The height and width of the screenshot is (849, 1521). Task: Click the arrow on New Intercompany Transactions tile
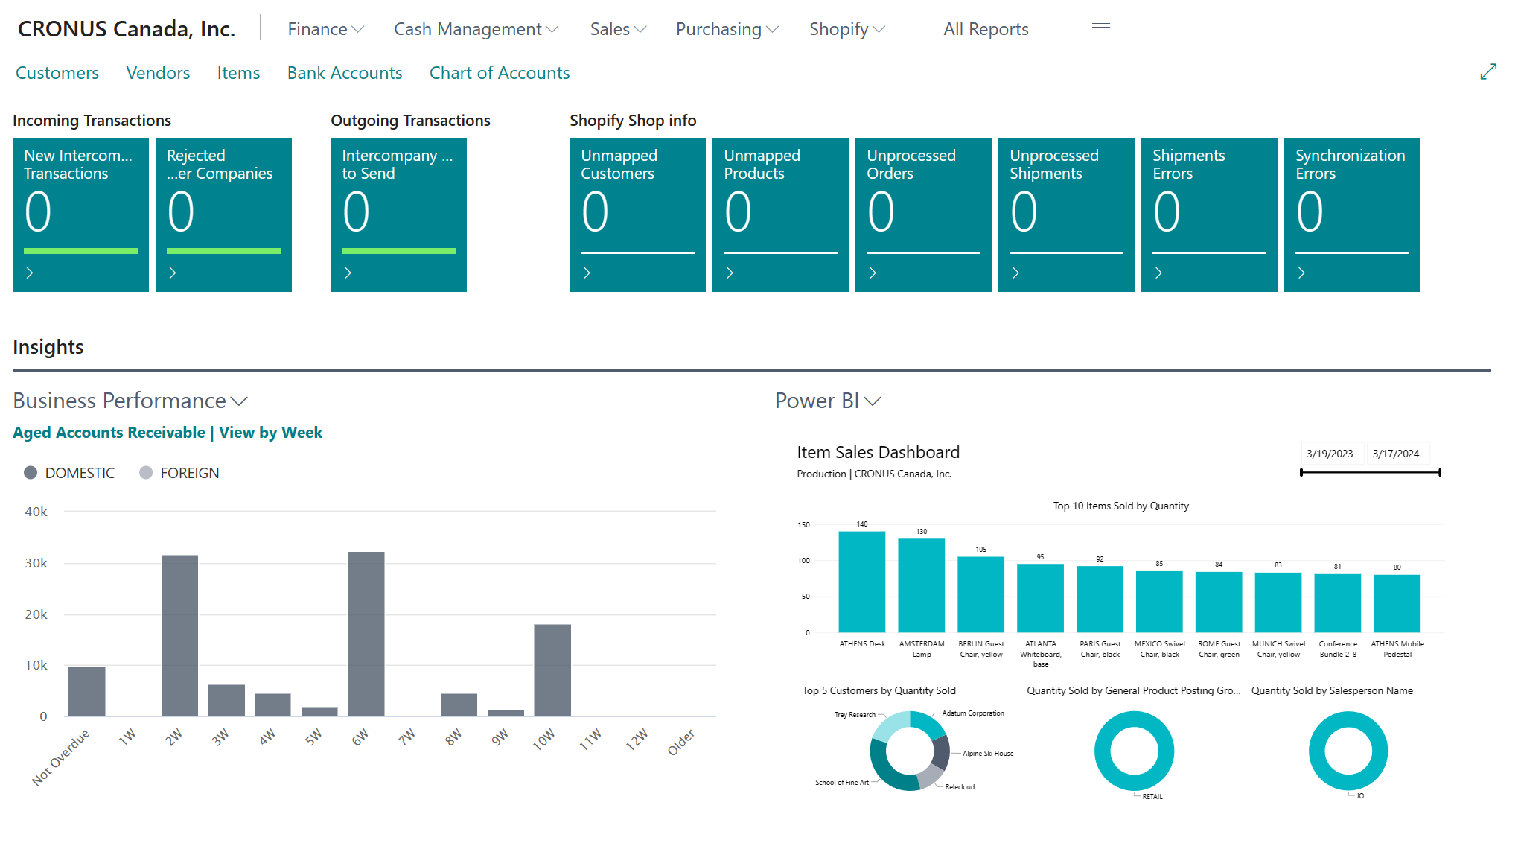30,273
